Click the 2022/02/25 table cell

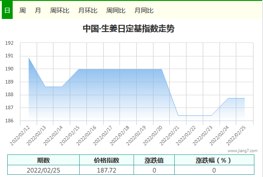tap(43, 170)
